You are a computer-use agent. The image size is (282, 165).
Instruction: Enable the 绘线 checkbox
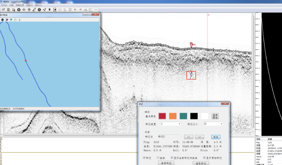click(x=158, y=158)
